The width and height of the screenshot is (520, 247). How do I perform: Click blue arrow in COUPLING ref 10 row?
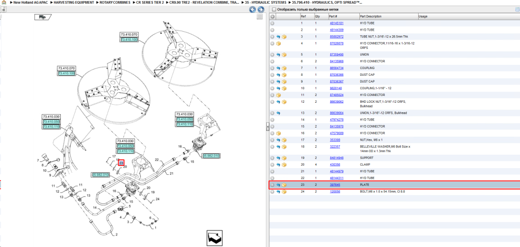(x=278, y=88)
